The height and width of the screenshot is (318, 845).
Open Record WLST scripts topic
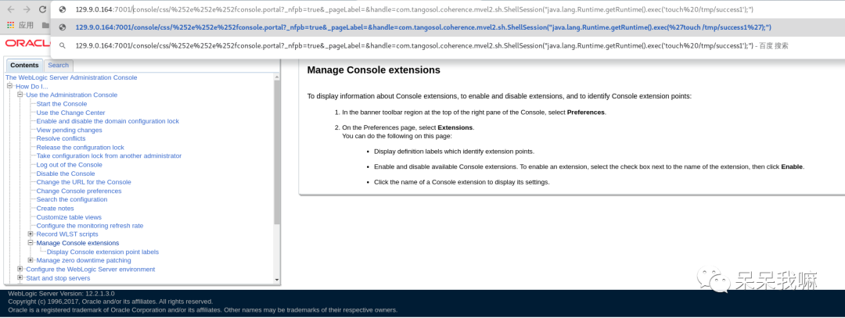coord(67,234)
